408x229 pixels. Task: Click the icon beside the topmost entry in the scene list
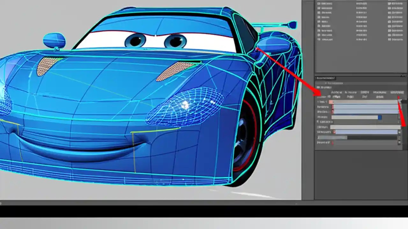click(319, 3)
